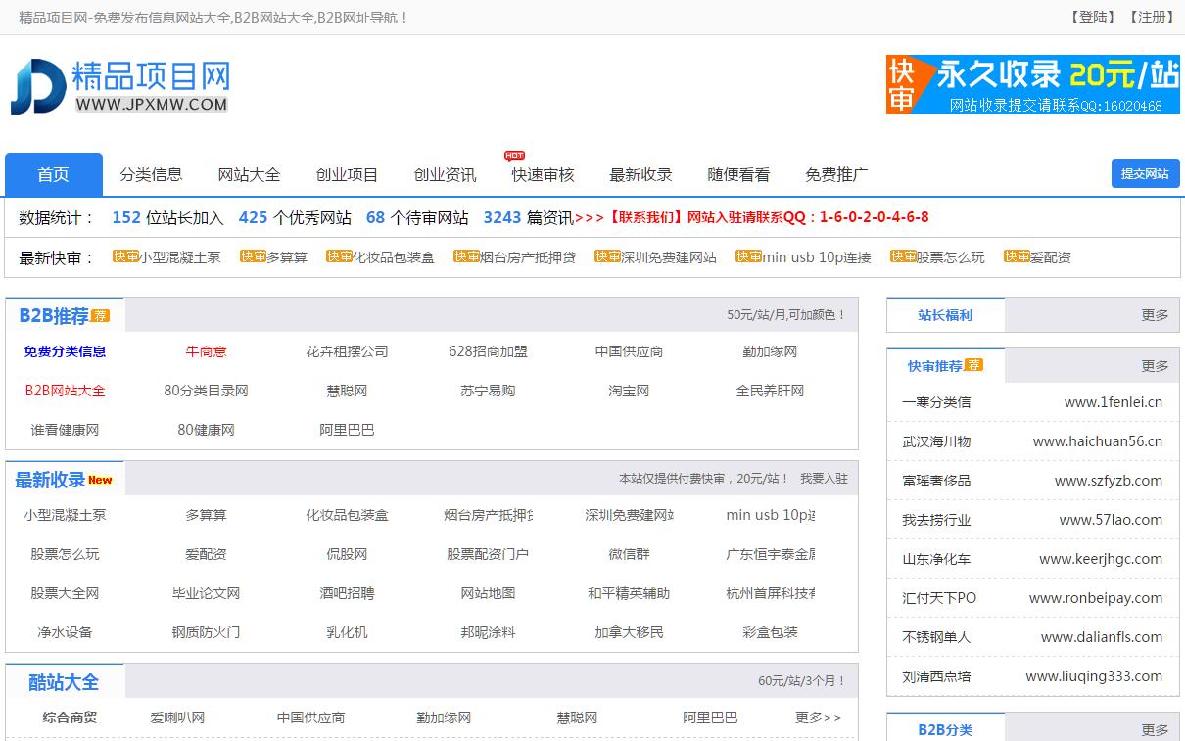The height and width of the screenshot is (741, 1185).
Task: Open the 酒吧招聘 link
Action: 347,593
